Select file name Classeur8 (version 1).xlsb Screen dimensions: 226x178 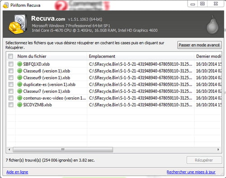[x=47, y=71]
